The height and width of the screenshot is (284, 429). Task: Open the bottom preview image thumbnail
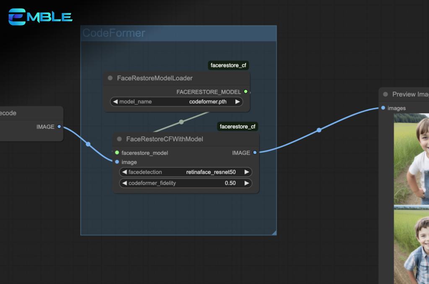411,245
